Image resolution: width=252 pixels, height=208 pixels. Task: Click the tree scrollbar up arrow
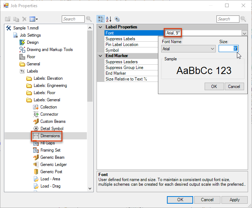click(90, 28)
